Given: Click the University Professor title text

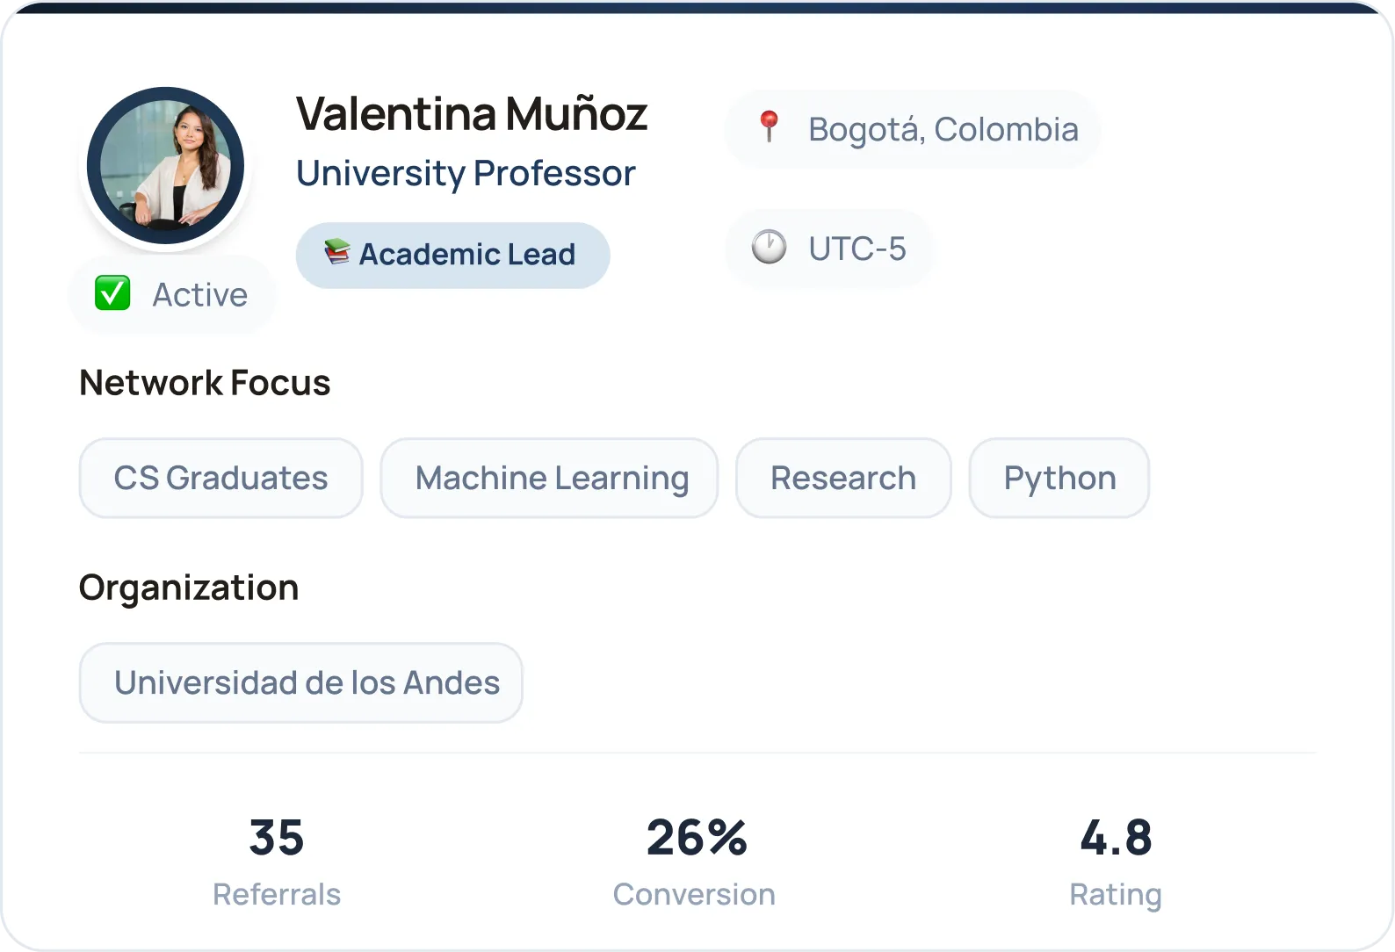Looking at the screenshot, I should 466,174.
